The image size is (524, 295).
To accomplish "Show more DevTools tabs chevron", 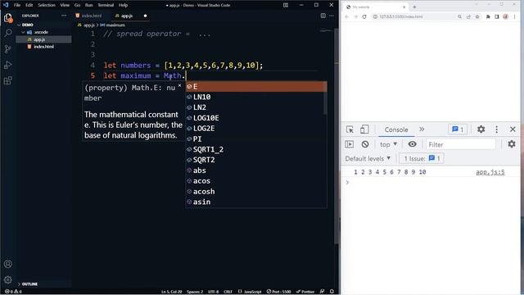I will 422,129.
